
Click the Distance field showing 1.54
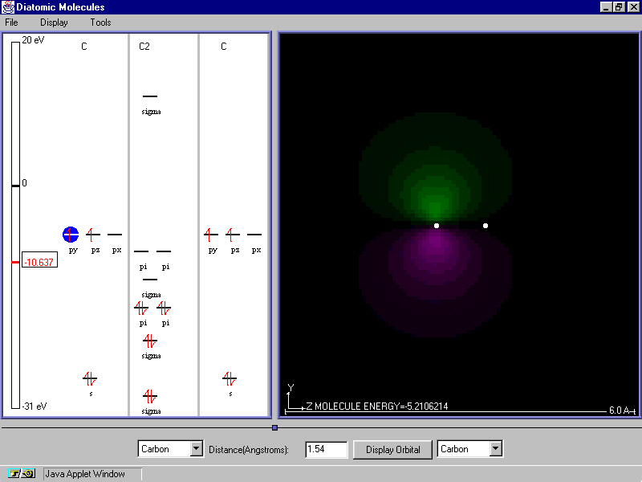pos(327,449)
